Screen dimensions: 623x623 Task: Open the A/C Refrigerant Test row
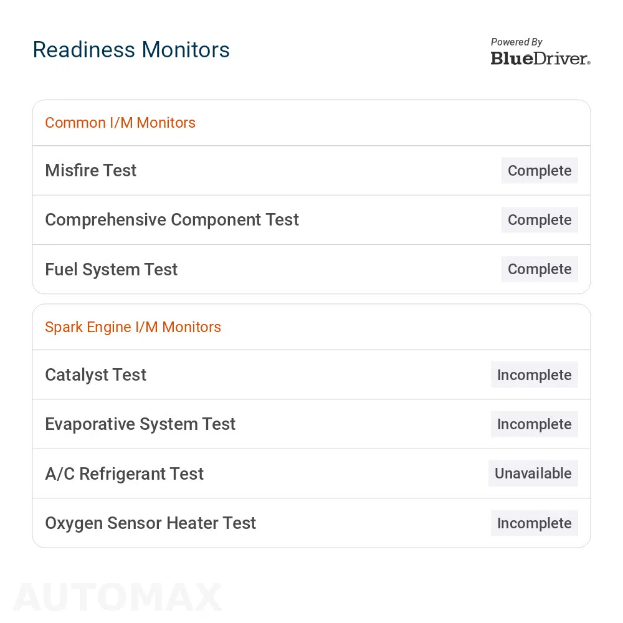coord(311,473)
